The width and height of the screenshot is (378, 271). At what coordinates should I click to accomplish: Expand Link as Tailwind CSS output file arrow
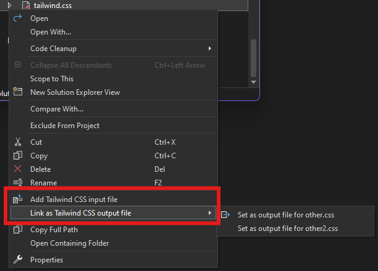point(210,213)
